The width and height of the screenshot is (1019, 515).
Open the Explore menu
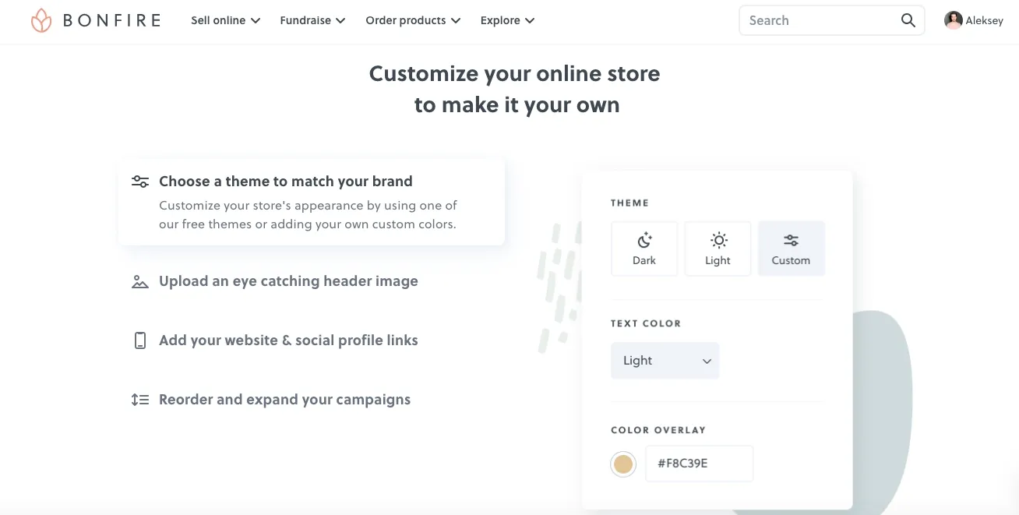(507, 21)
